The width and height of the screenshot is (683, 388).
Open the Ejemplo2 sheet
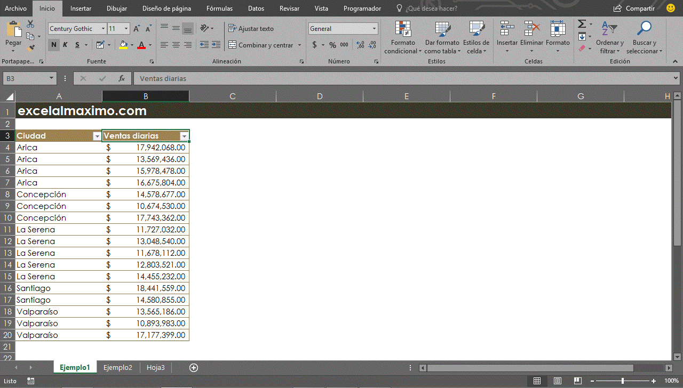[x=117, y=367]
